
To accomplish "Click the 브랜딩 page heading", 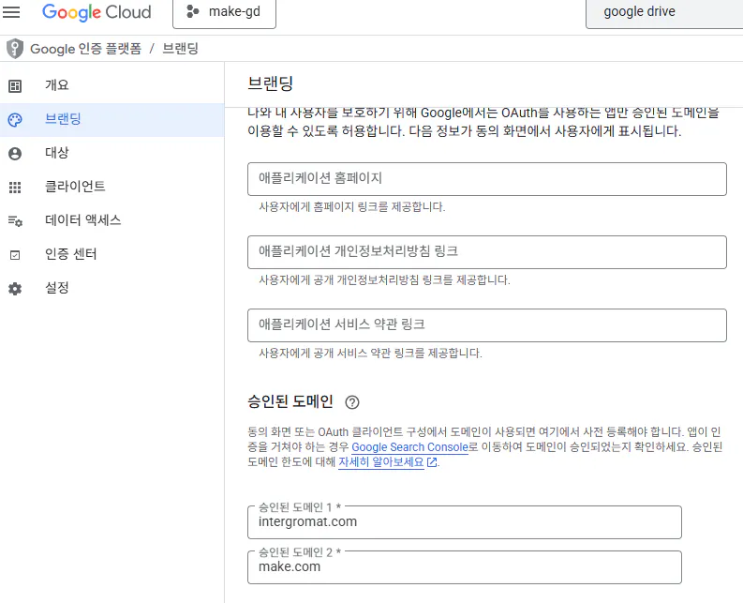I will coord(271,83).
